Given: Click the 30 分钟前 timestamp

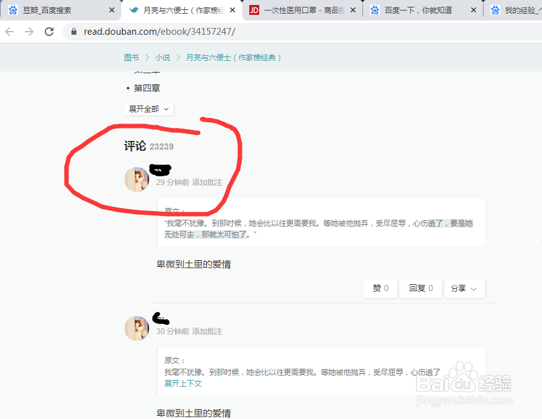Looking at the screenshot, I should coord(173,331).
